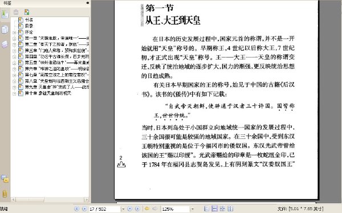Click the bookmarks pane scrollbar right arrow
This screenshot has width=342, height=213.
[87, 199]
